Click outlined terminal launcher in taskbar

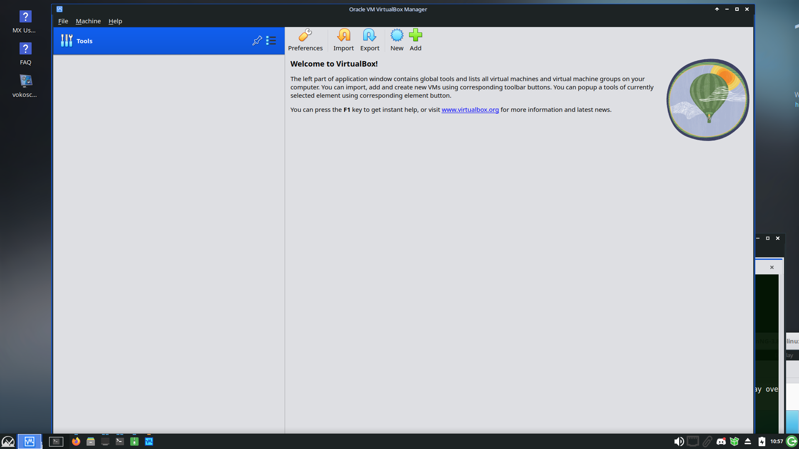tap(56, 442)
